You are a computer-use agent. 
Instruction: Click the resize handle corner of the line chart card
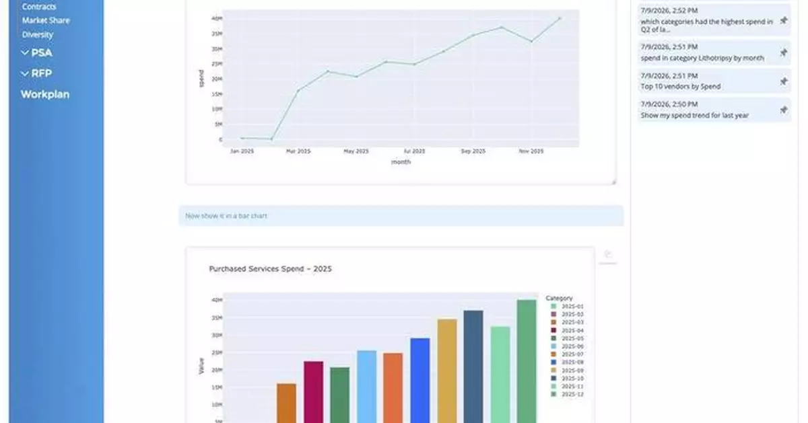[x=613, y=182]
